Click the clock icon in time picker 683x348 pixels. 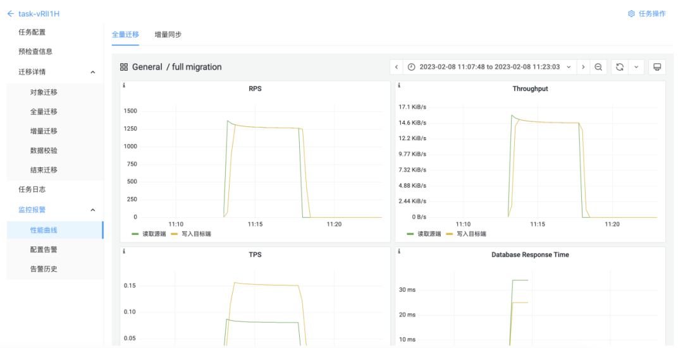click(411, 67)
